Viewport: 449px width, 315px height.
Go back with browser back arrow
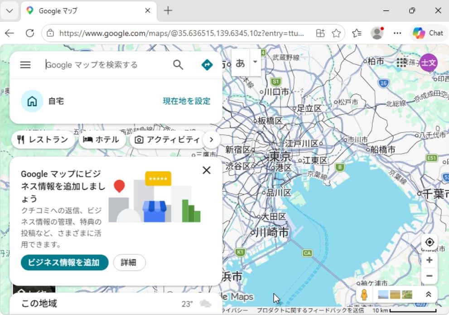pyautogui.click(x=10, y=33)
